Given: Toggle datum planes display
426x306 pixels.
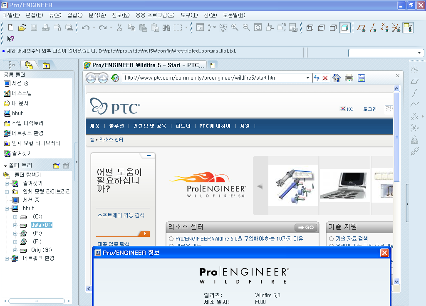Looking at the screenshot, I should click(362, 28).
